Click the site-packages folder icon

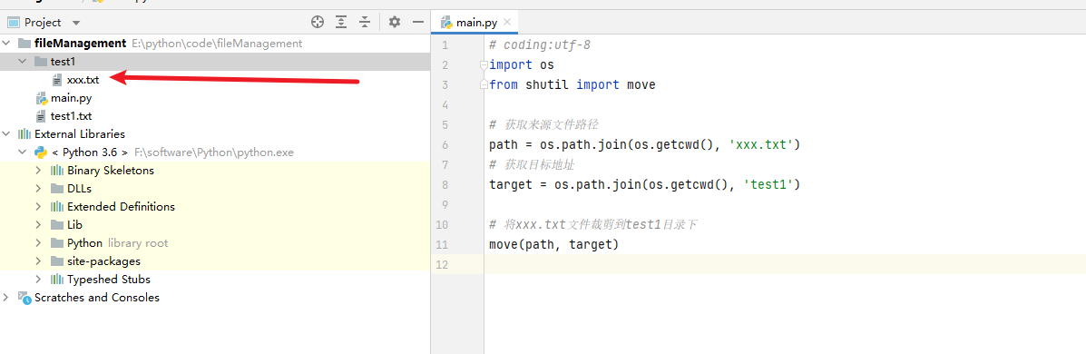(x=57, y=261)
